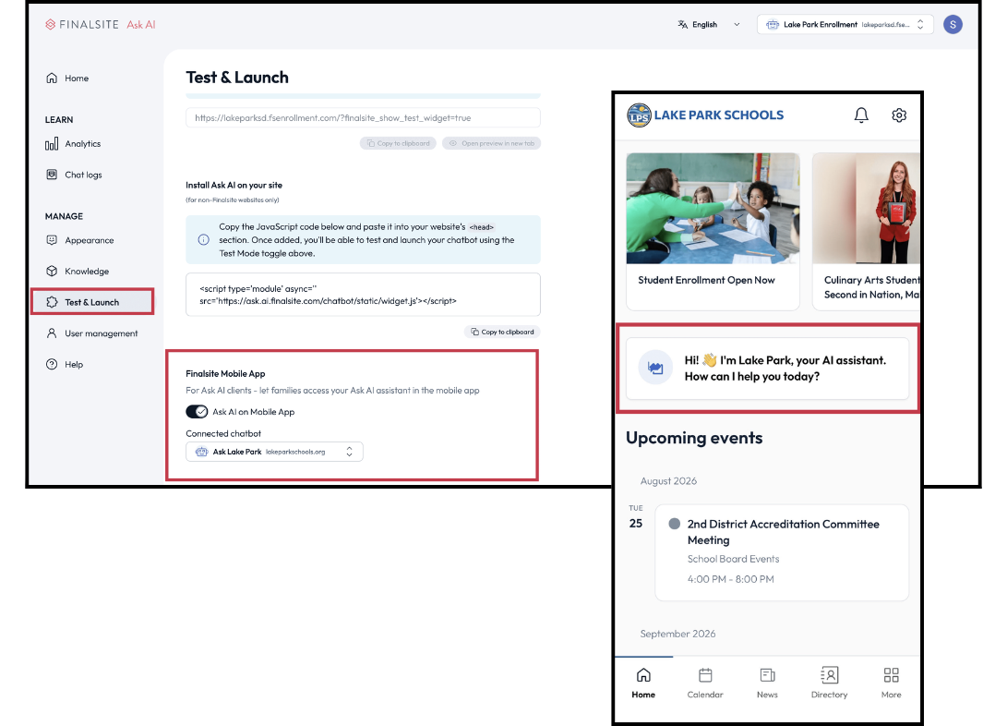
Task: Open the user avatar S menu
Action: click(x=953, y=24)
